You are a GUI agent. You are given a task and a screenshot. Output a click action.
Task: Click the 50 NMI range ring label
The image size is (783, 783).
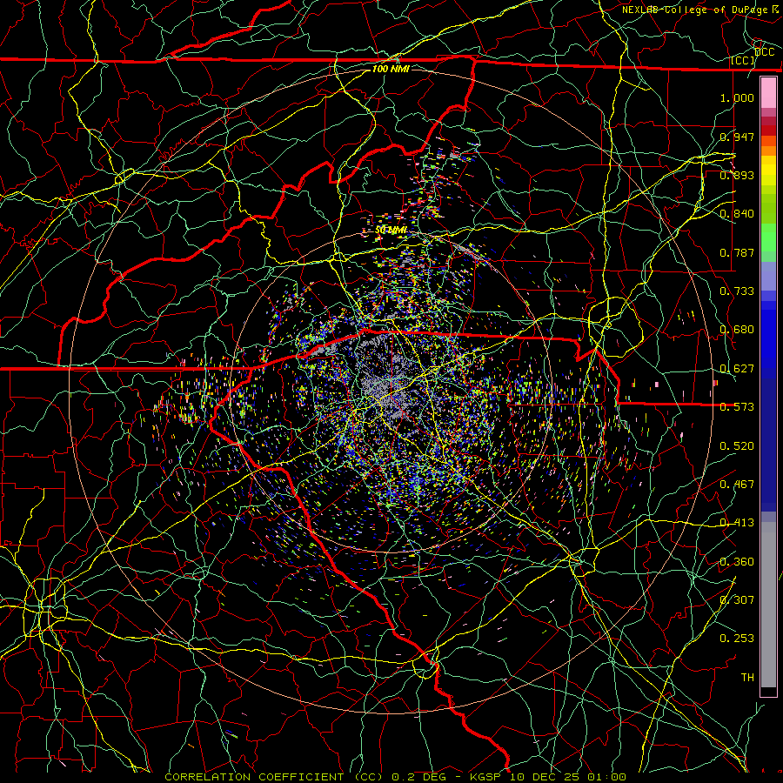[x=391, y=231]
